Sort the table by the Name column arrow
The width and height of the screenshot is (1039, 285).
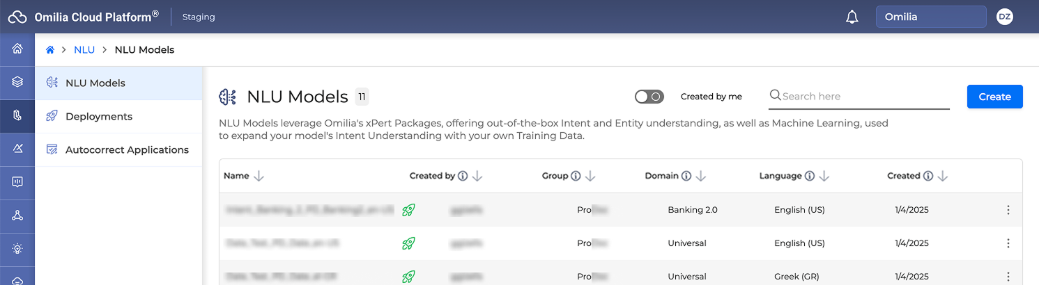pos(259,177)
